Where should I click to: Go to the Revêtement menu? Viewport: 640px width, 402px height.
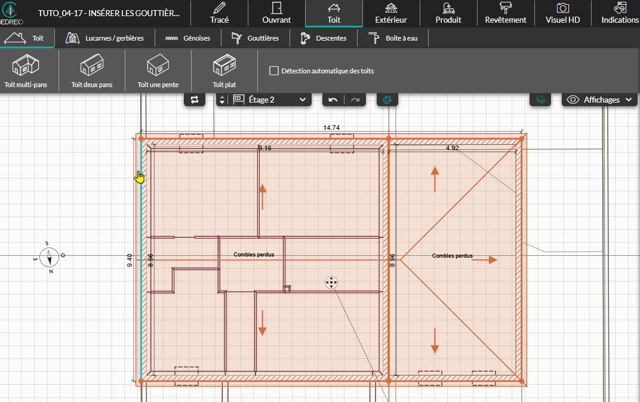coord(505,14)
